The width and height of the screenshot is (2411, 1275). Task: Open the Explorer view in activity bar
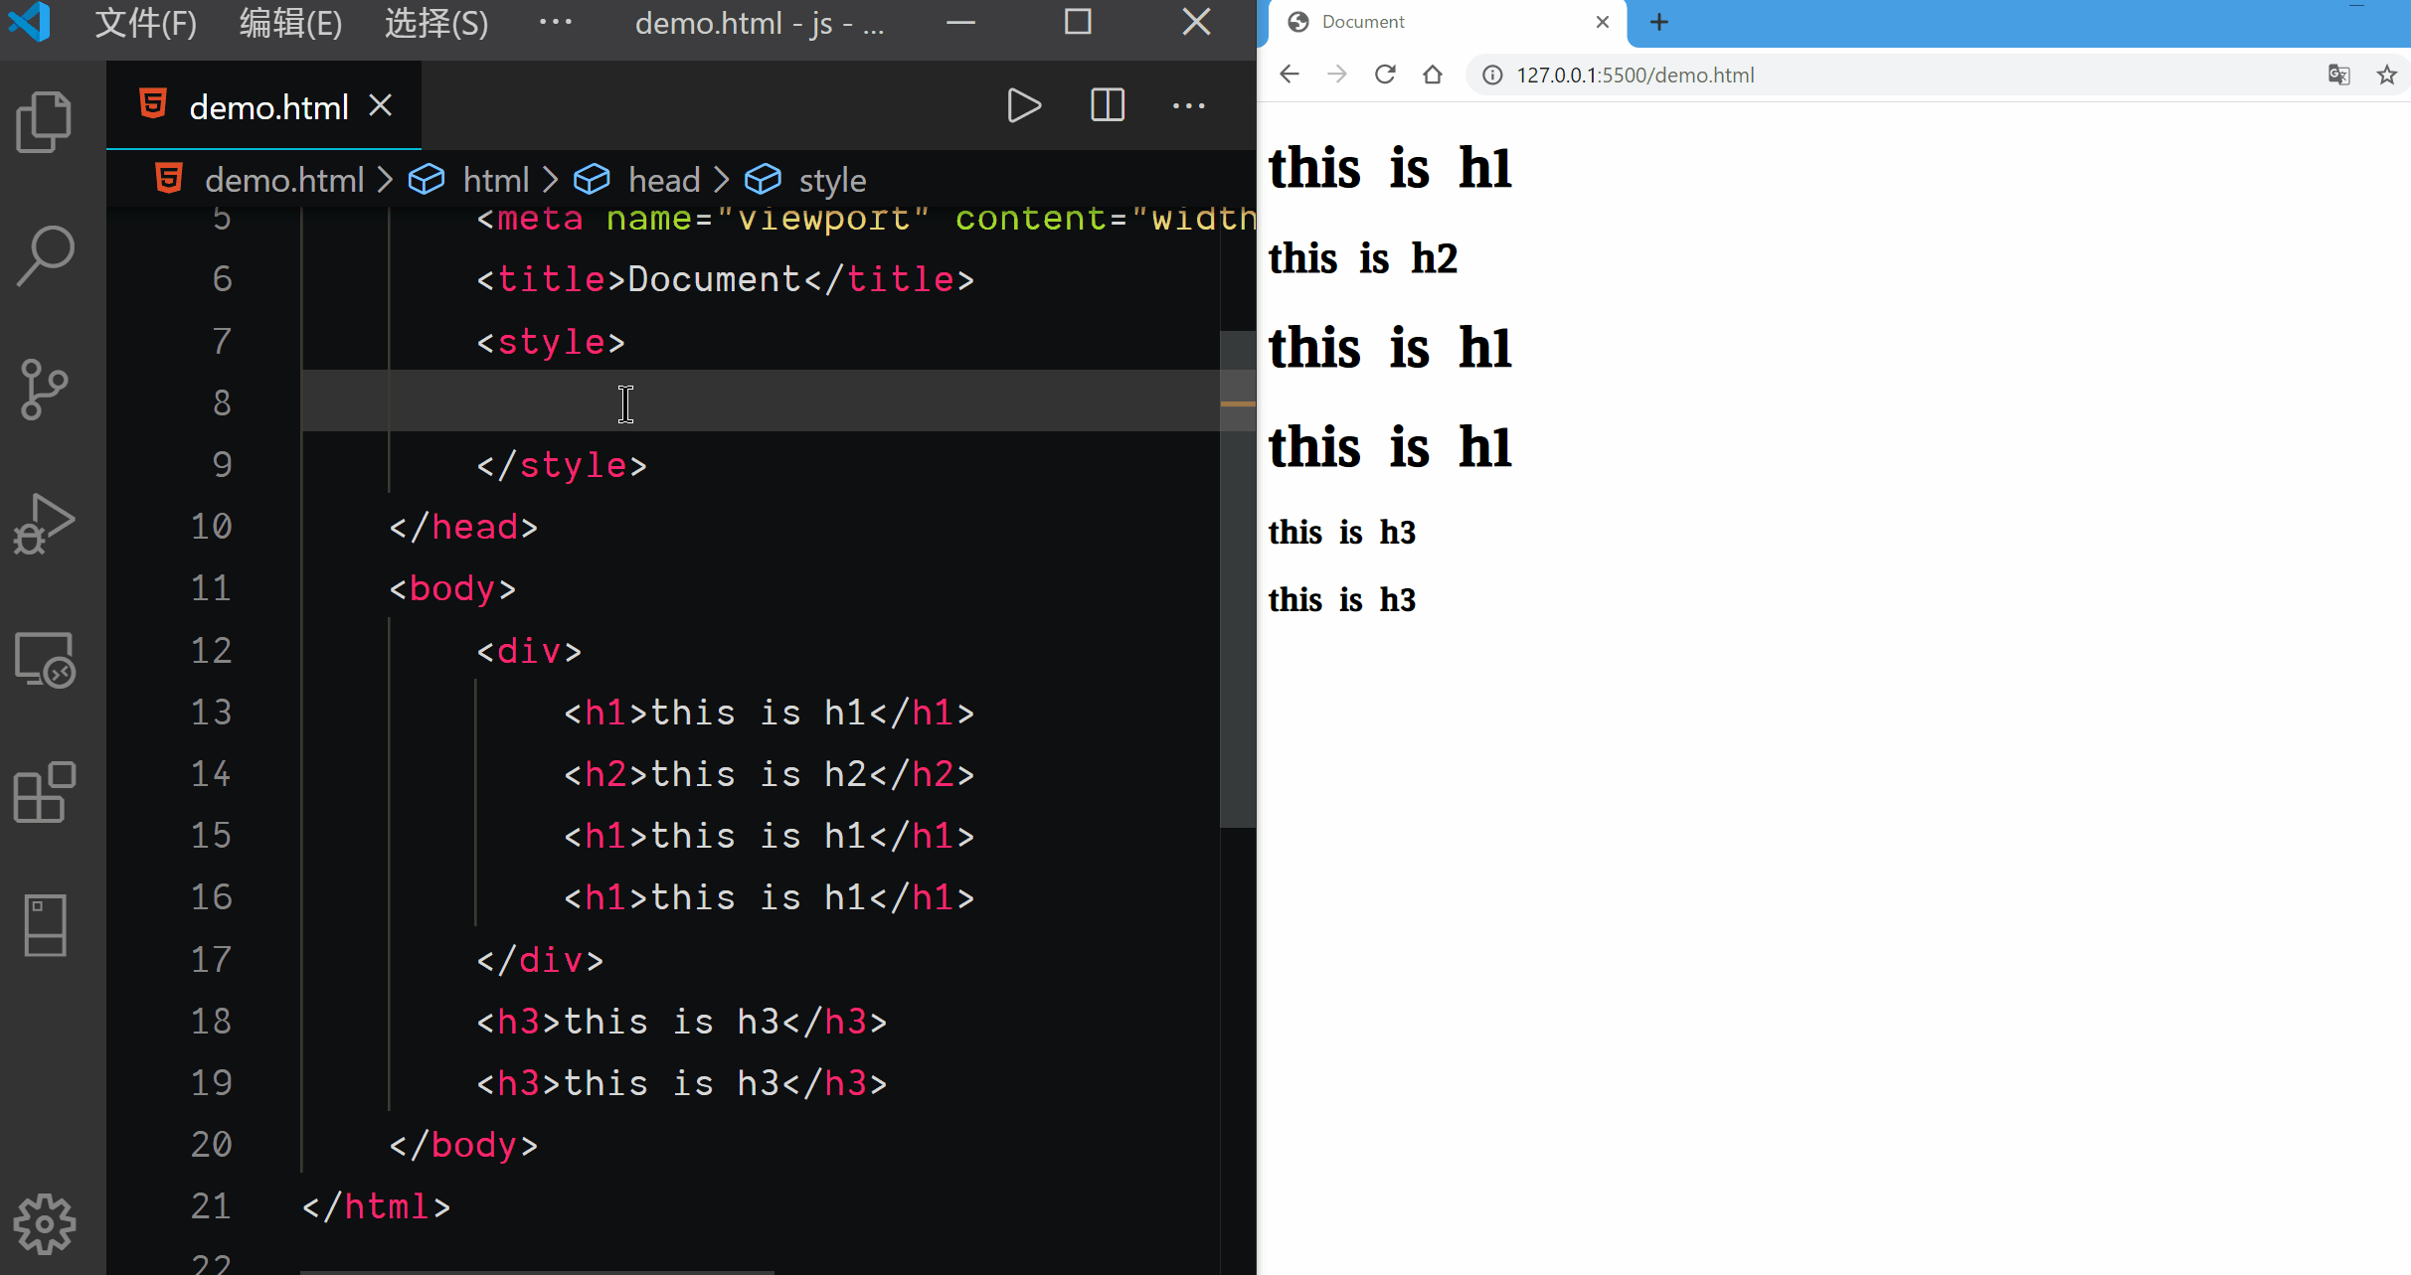pyautogui.click(x=45, y=122)
